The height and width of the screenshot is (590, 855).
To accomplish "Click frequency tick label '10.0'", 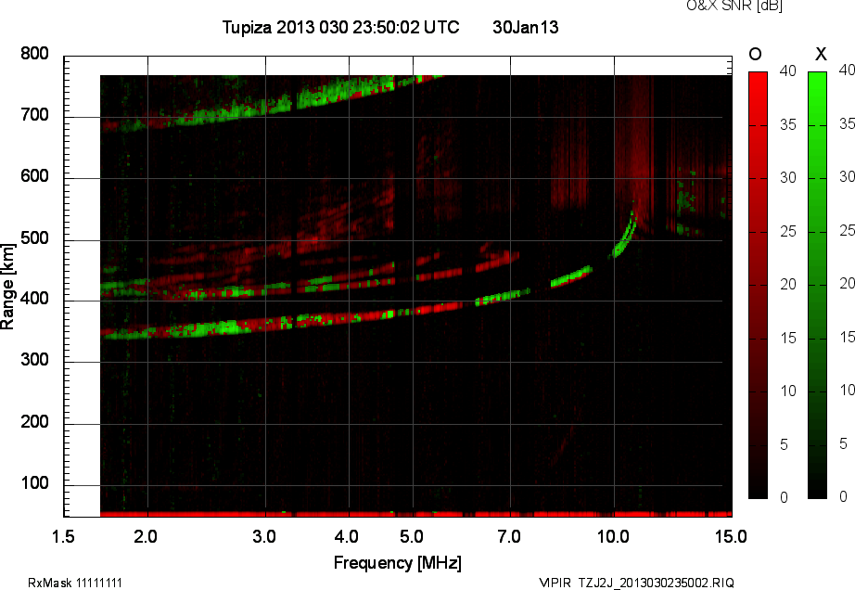I will coord(613,536).
